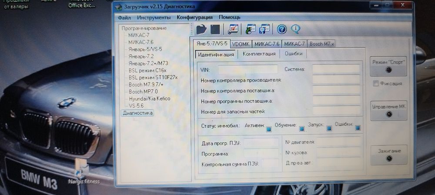
Task: Select the Ошибки sub-tab
Action: [x=294, y=54]
